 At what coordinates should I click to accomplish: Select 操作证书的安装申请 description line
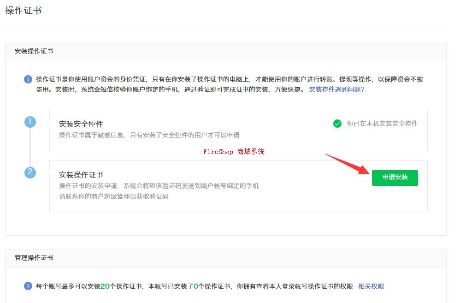click(159, 186)
